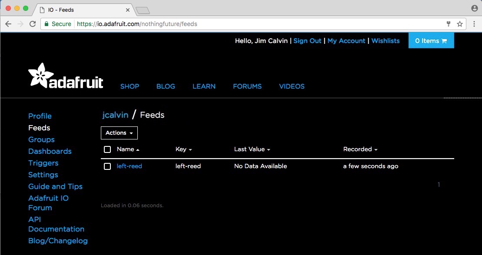
Task: Select all feeds header checkbox
Action: pos(107,149)
